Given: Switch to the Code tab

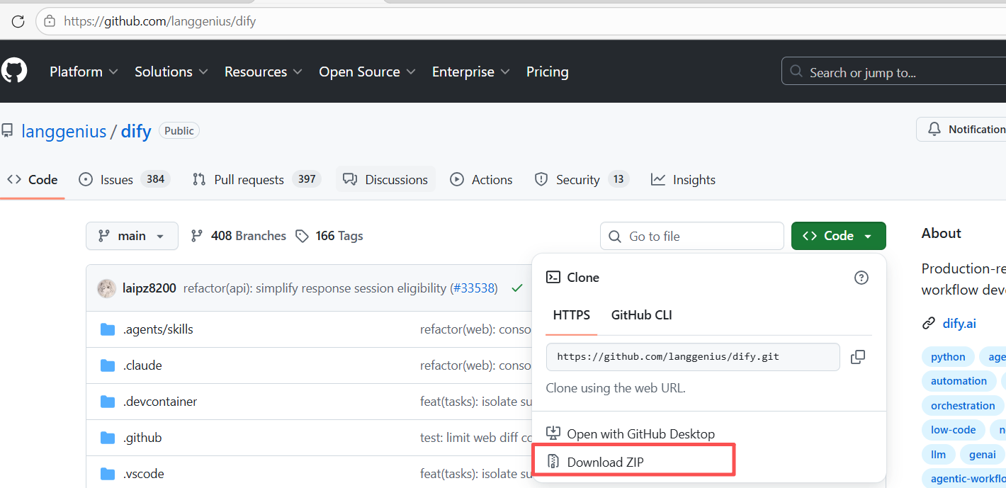Looking at the screenshot, I should coord(33,180).
